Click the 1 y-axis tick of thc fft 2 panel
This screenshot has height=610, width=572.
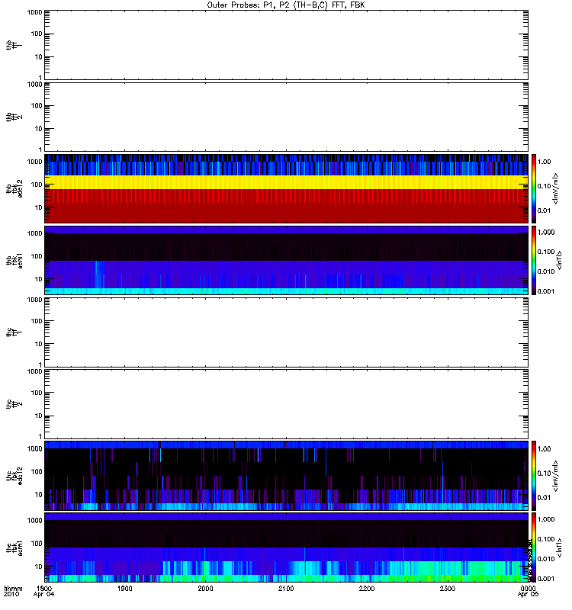[40, 436]
